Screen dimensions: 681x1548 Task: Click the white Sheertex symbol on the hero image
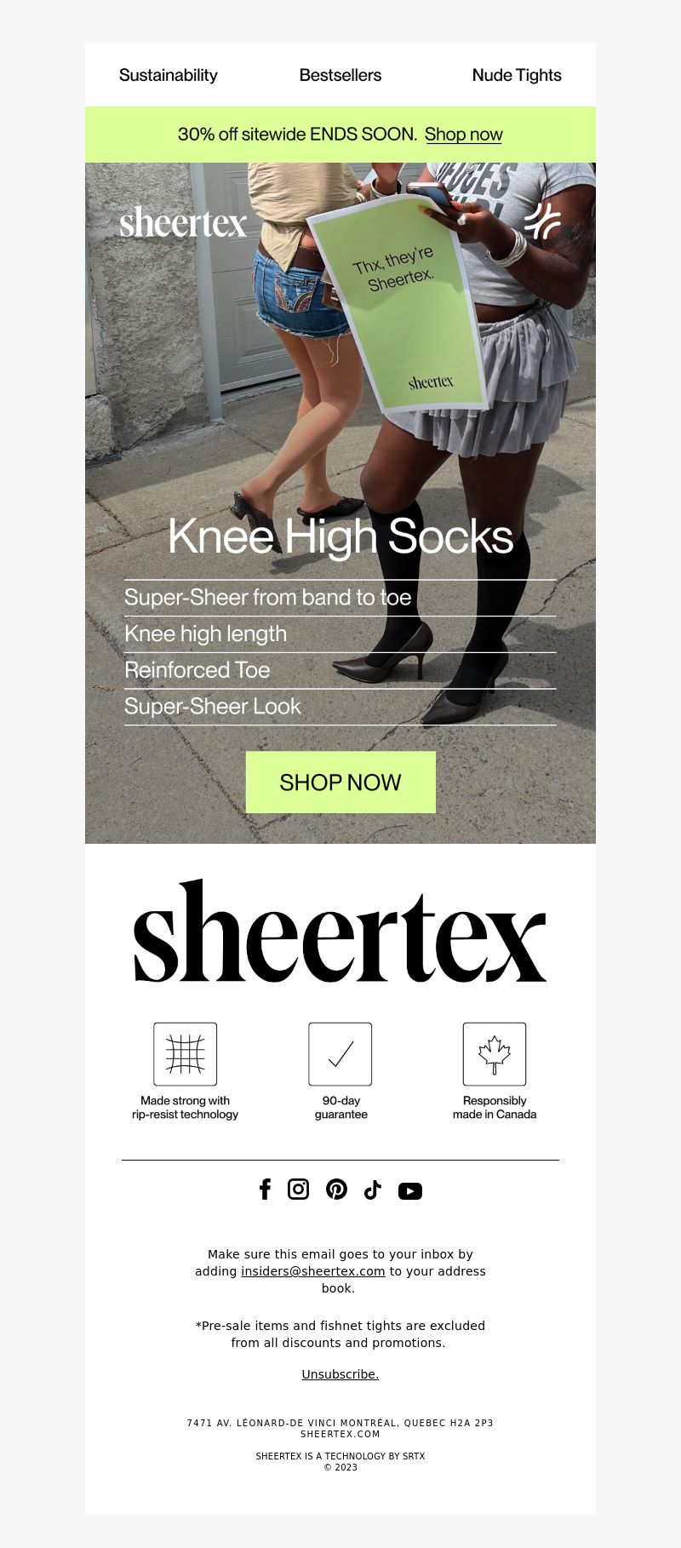point(542,221)
